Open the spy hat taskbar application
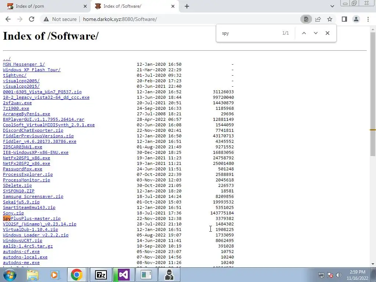This screenshot has width=376, height=282. pos(169,275)
